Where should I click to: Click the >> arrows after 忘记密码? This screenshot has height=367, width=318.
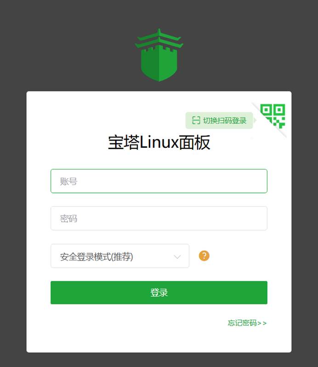pyautogui.click(x=262, y=323)
